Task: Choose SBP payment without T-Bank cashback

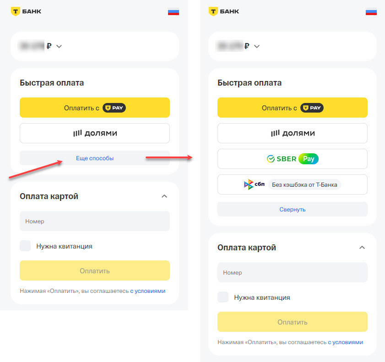Action: 292,184
